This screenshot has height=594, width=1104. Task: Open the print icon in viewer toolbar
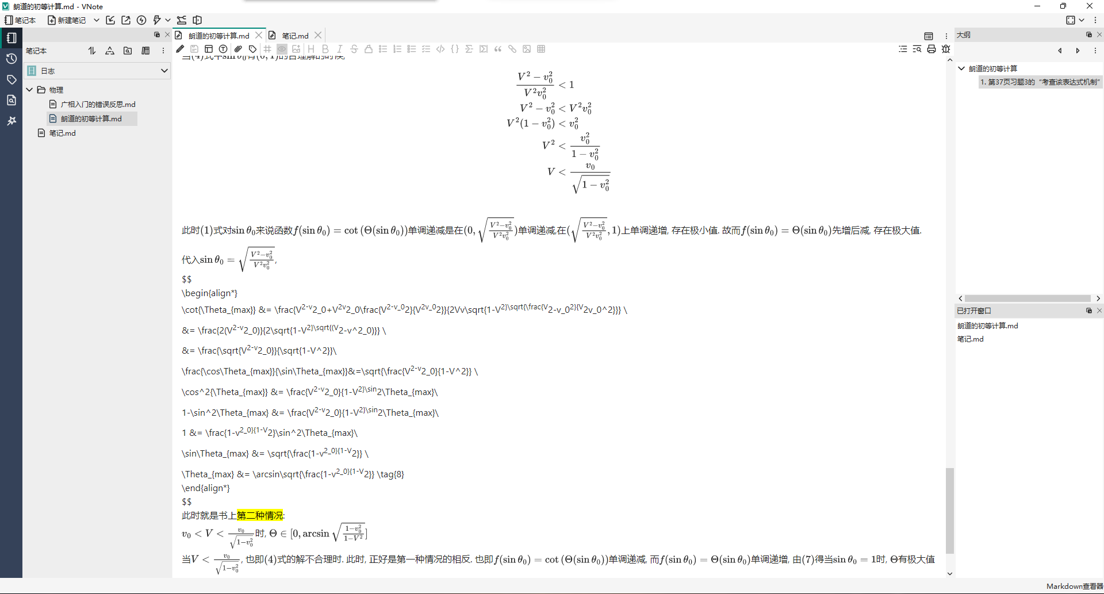(x=931, y=49)
